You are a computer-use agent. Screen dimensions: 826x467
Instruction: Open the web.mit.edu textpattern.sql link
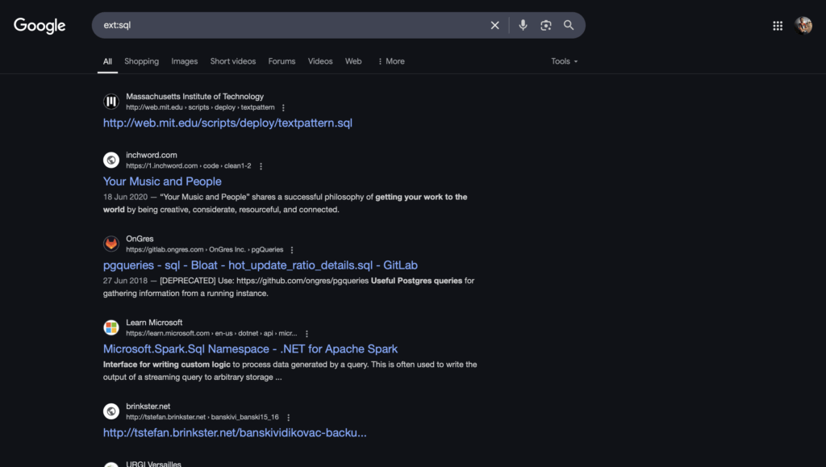coord(227,123)
